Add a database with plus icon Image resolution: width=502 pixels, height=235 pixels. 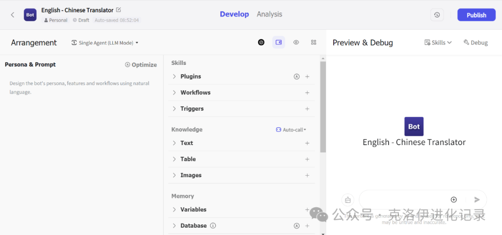point(307,226)
